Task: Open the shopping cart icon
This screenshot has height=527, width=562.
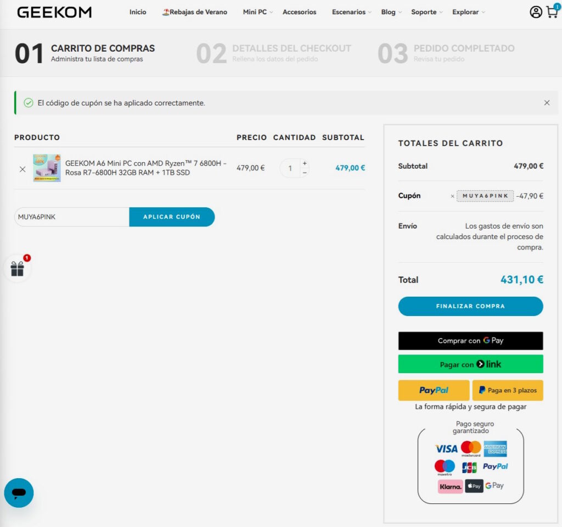Action: click(x=552, y=12)
